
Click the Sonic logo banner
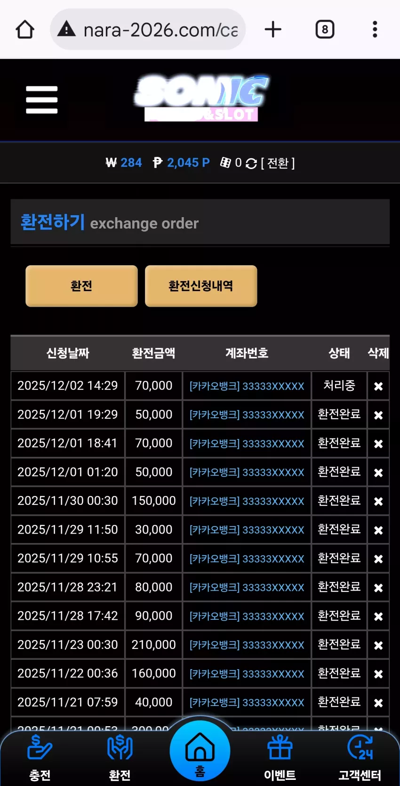[201, 98]
